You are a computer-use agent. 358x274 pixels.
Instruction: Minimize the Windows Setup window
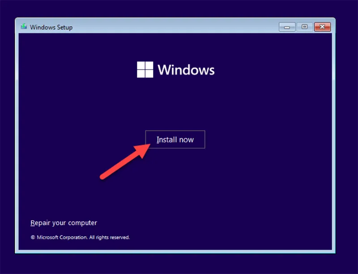point(287,27)
